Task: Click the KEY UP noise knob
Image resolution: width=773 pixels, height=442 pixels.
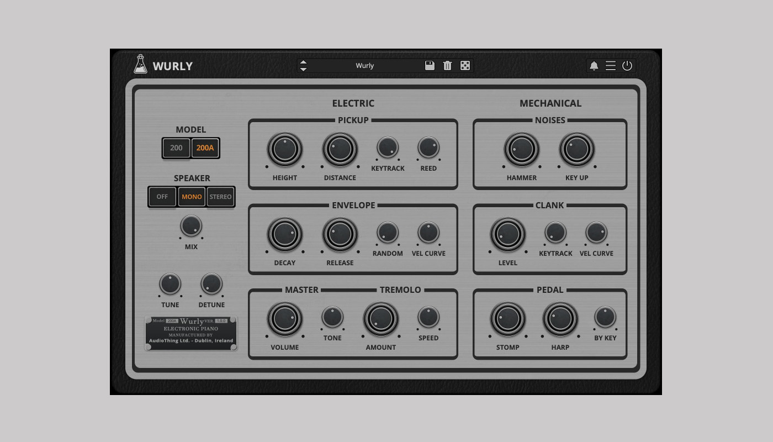Action: tap(577, 149)
